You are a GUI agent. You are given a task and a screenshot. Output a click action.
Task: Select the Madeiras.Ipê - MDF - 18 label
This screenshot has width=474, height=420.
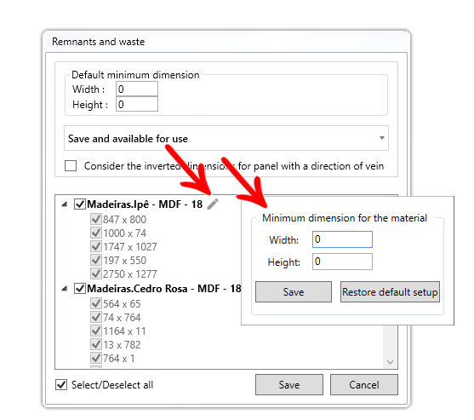[145, 204]
